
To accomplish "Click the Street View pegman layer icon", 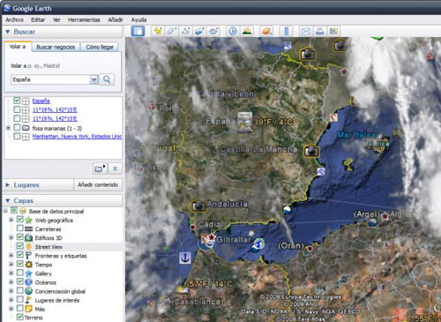I will pyautogui.click(x=28, y=247).
